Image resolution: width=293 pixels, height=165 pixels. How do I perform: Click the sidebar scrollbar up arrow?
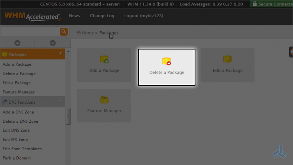point(68,52)
